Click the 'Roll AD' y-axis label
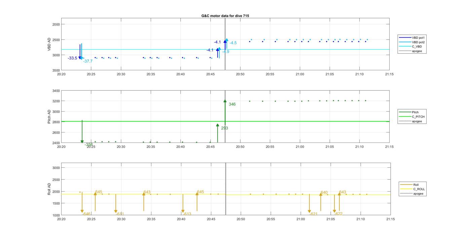 [x=49, y=189]
